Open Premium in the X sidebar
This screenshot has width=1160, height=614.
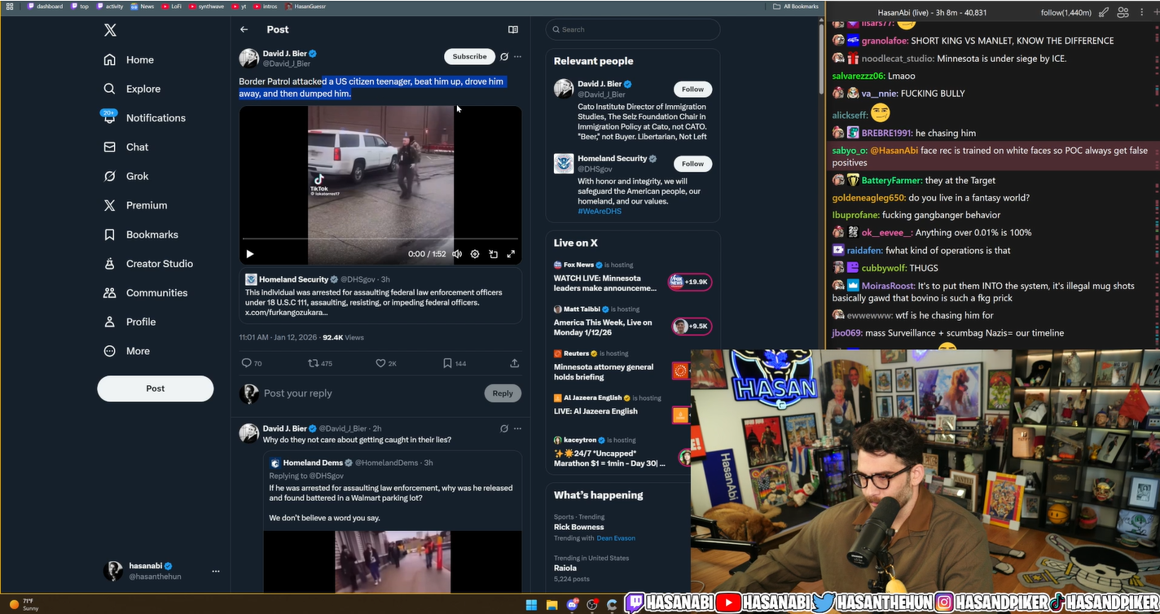pos(135,205)
